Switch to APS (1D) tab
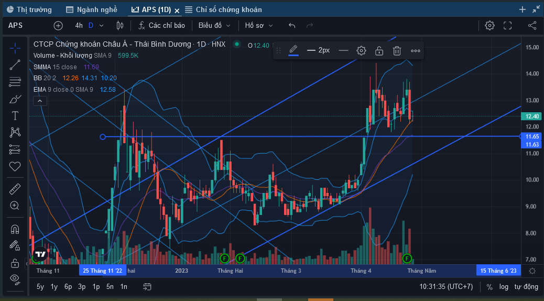544x301 pixels. pyautogui.click(x=151, y=10)
